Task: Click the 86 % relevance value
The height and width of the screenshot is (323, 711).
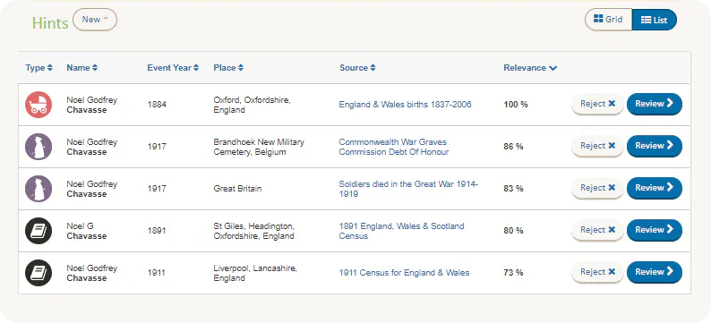Action: click(x=513, y=147)
